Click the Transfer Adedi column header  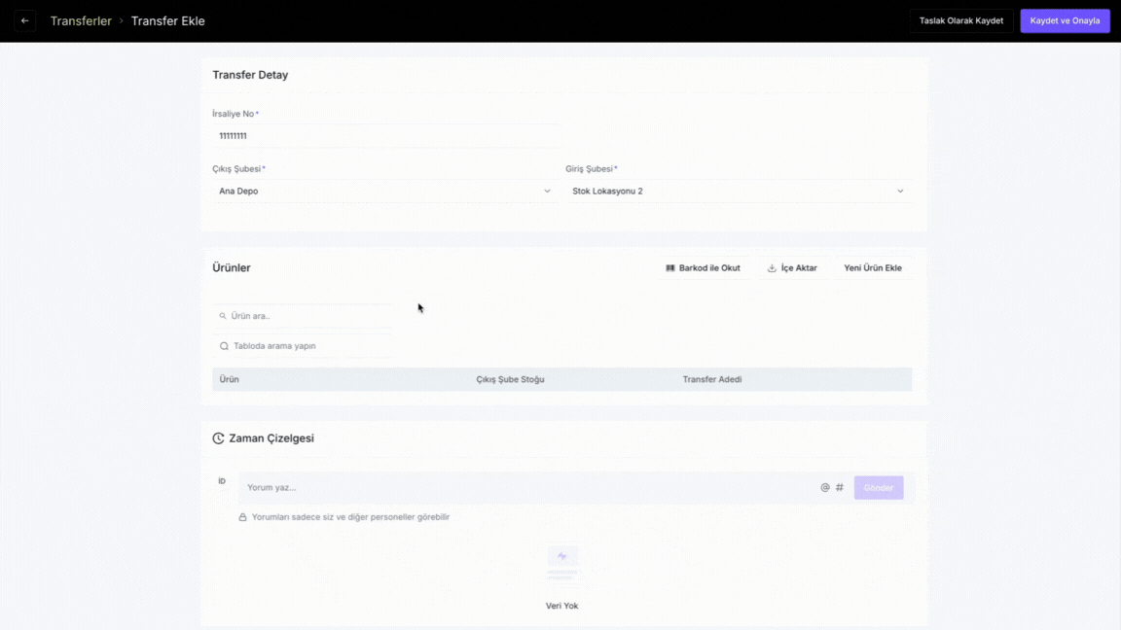click(712, 379)
